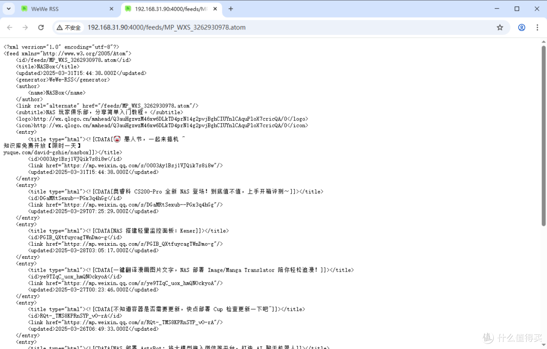Click the green favicon on the feed tab
This screenshot has width=547, height=349.
point(129,9)
